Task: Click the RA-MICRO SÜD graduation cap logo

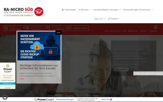Action: point(39,11)
